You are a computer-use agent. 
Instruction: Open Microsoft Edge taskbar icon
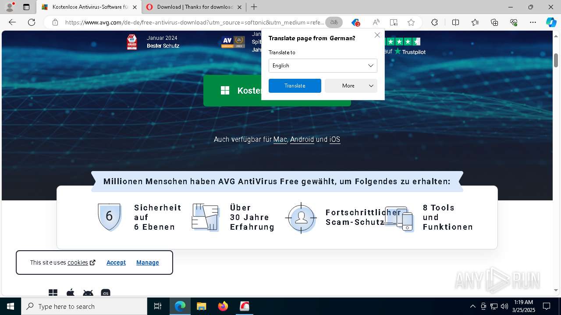pyautogui.click(x=180, y=306)
